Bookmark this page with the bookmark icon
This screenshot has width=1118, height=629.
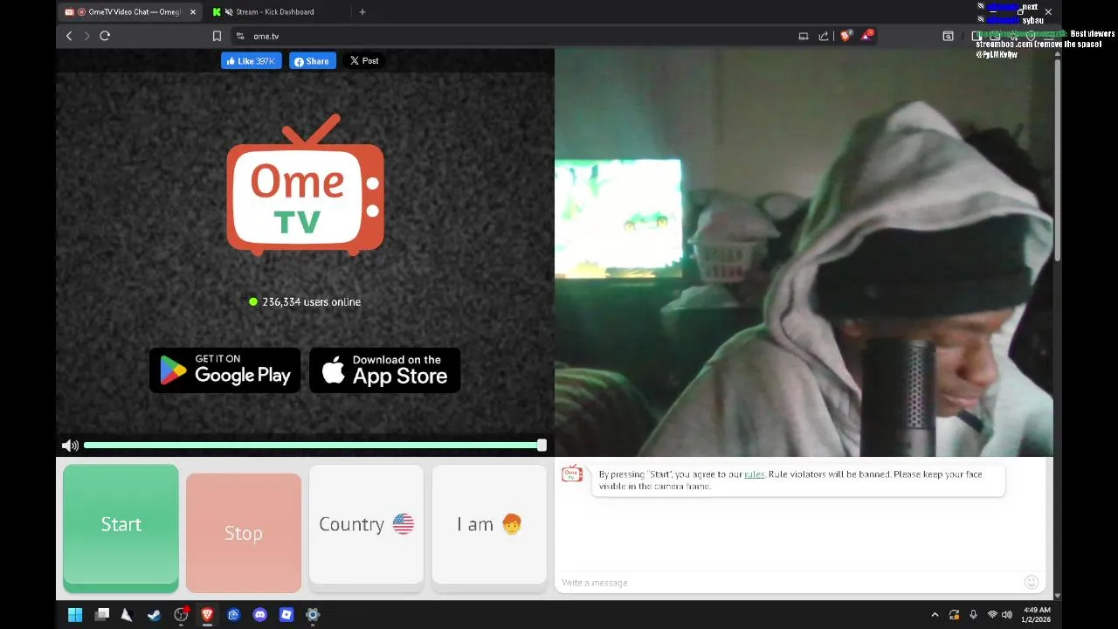[x=217, y=36]
